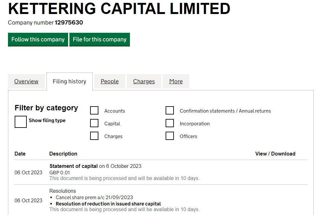Viewport: 321px width, 215px height.
Task: Toggle the Charges filter checkbox
Action: point(94,136)
